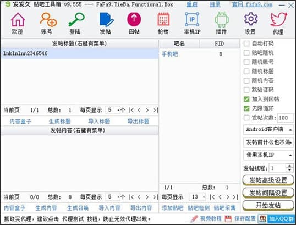Go to first page of title list

click(x=131, y=110)
